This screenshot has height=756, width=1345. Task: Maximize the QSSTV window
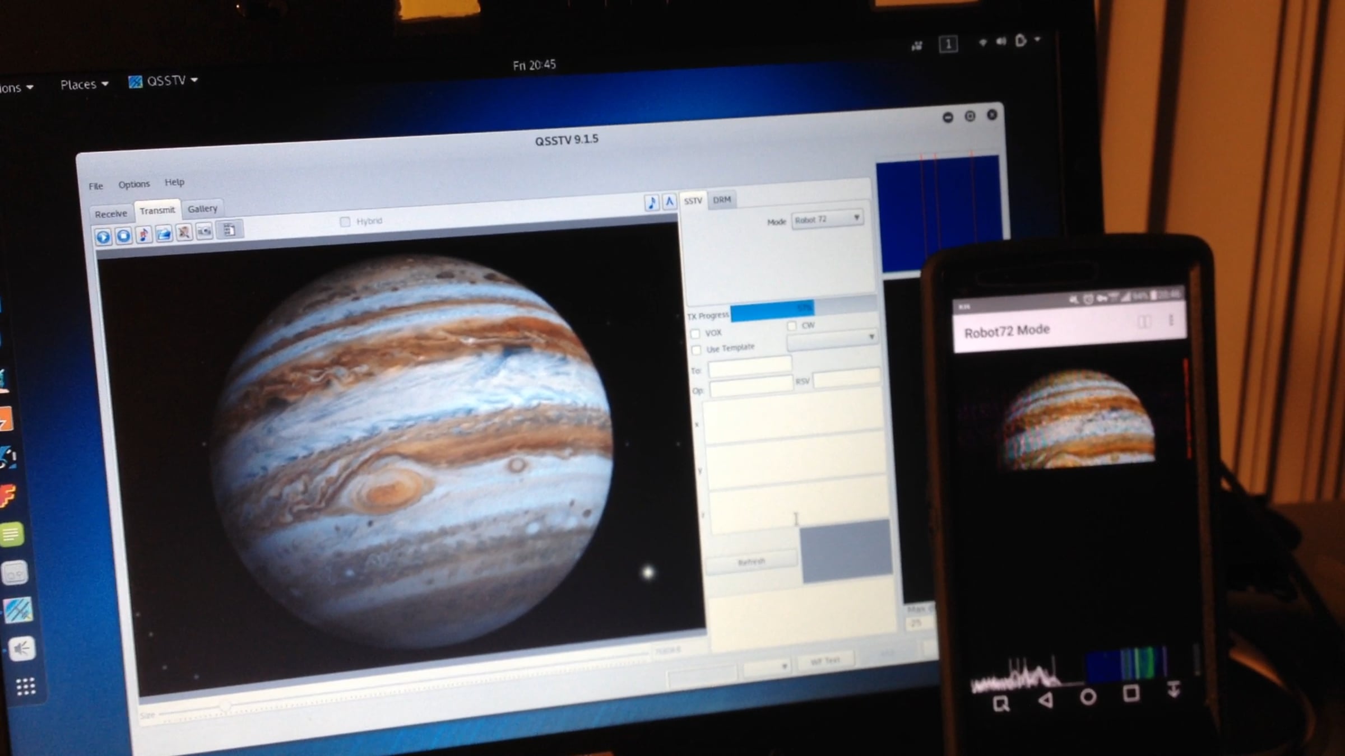[970, 116]
